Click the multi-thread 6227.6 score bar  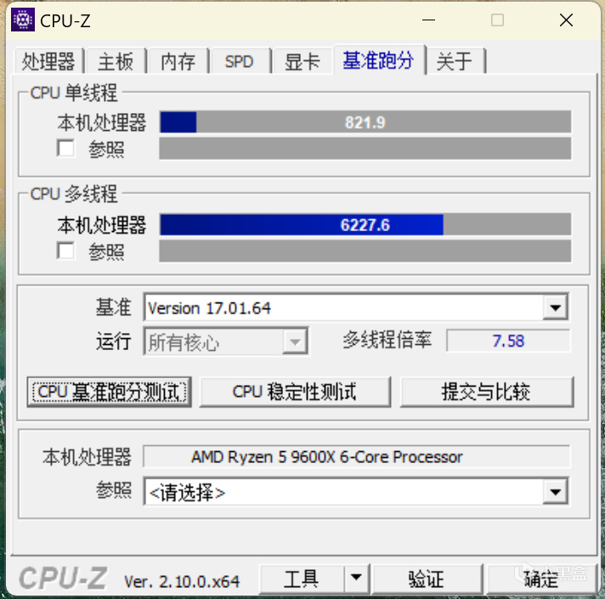pyautogui.click(x=365, y=224)
